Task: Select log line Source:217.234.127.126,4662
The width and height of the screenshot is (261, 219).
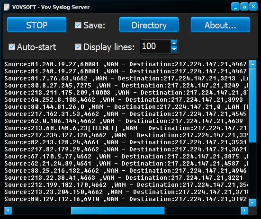Action: (126, 135)
